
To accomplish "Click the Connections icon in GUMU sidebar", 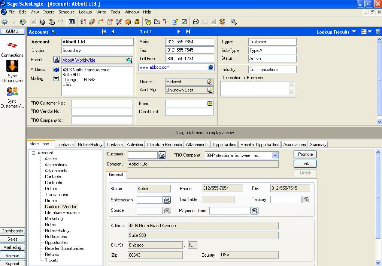I will tap(12, 46).
